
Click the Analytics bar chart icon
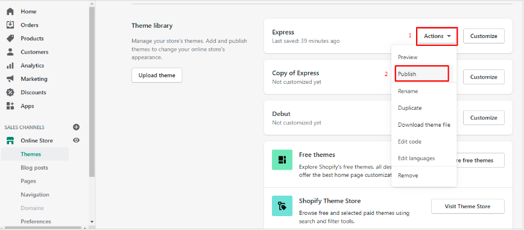click(10, 66)
